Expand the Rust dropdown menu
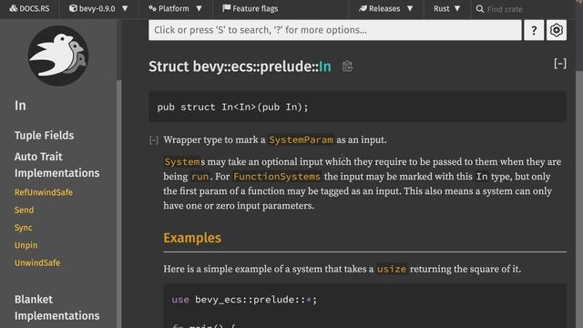The width and height of the screenshot is (583, 328). (447, 8)
